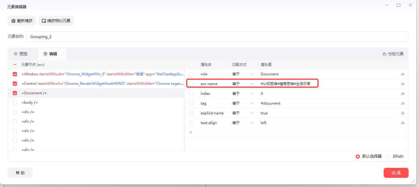Viewport: 419px width, 187px height.
Task: Click the 重新捕获 recapture button
Action: coord(22,21)
